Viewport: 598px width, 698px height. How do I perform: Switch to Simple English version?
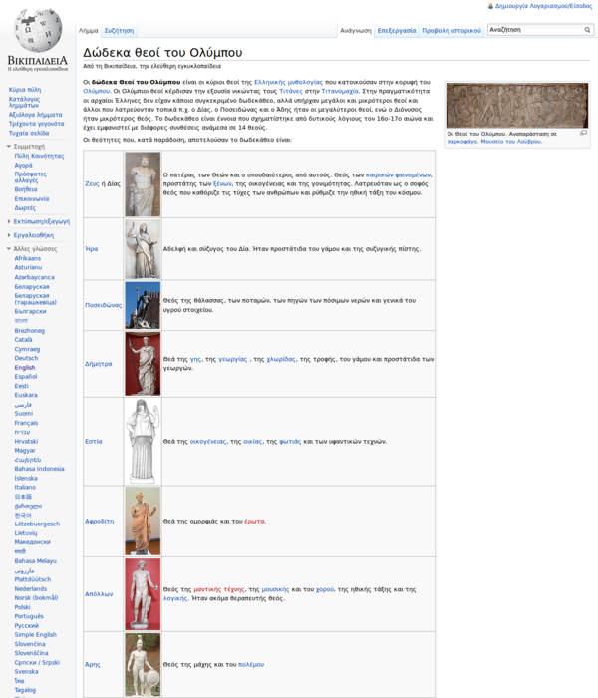click(x=36, y=635)
